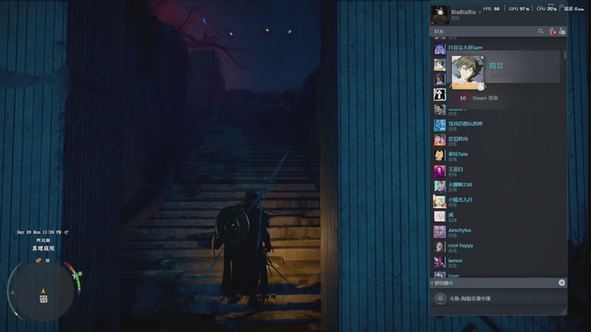Click the small friend avatar beside hover card

(x=440, y=64)
